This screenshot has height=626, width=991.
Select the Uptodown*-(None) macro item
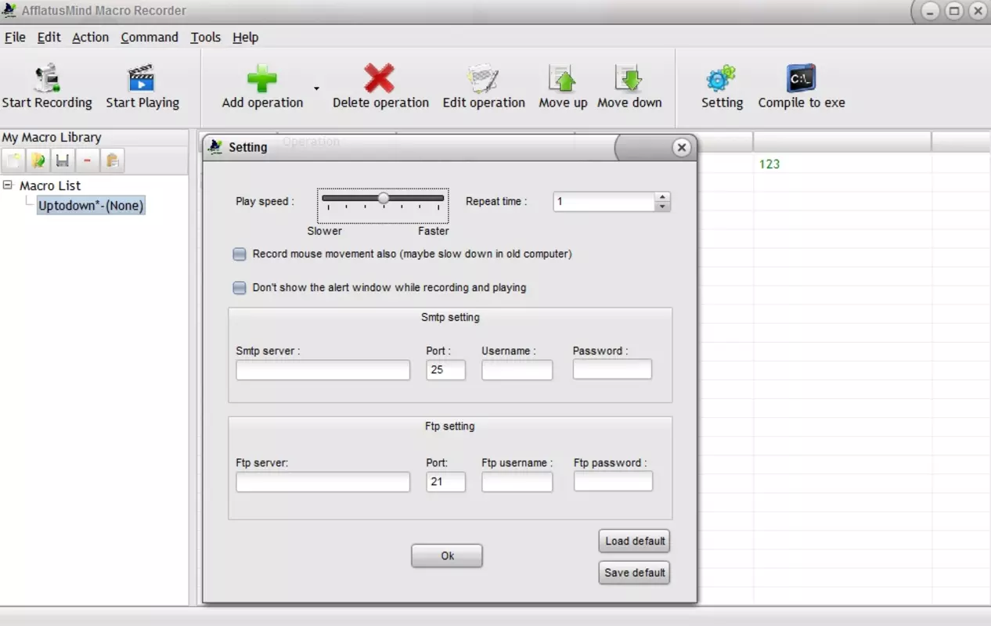[x=91, y=206]
